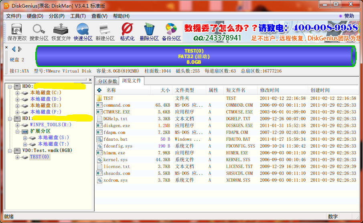Click the Delete Partition (删除分区) icon

click(x=149, y=32)
